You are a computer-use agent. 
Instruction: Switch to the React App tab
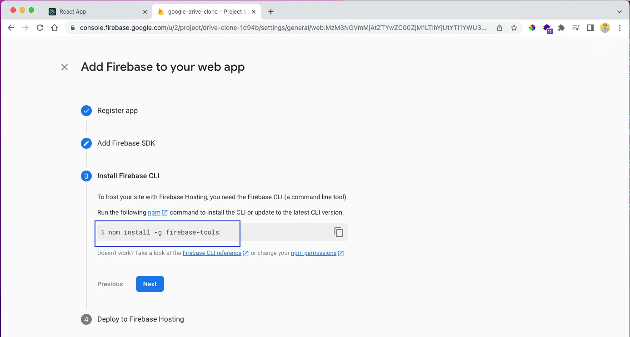97,12
